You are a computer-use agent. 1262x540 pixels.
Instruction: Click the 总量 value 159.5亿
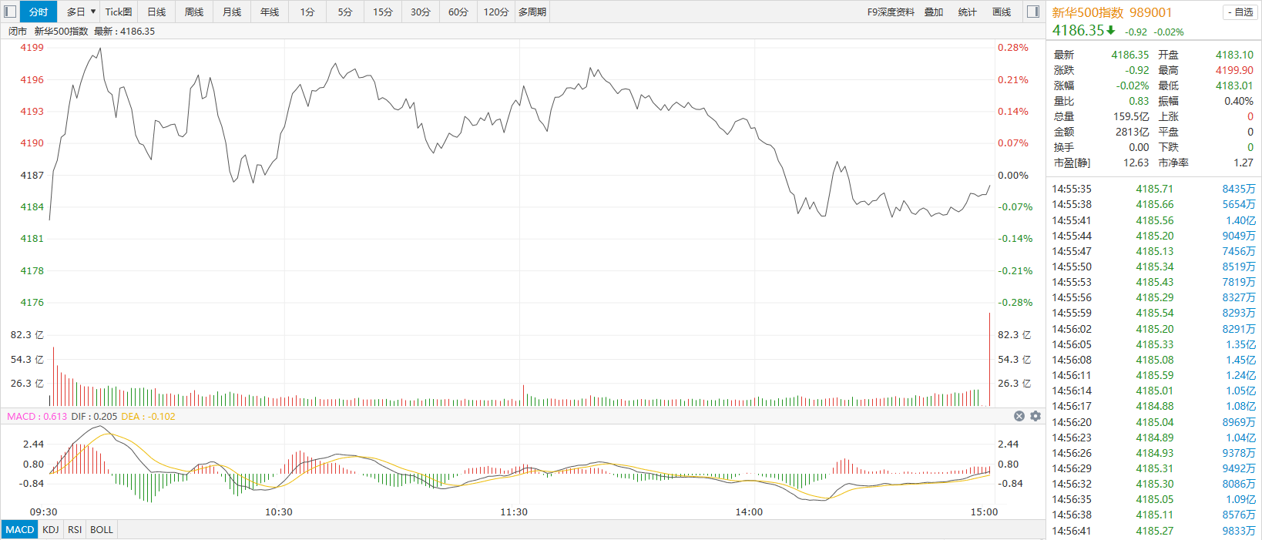1130,116
